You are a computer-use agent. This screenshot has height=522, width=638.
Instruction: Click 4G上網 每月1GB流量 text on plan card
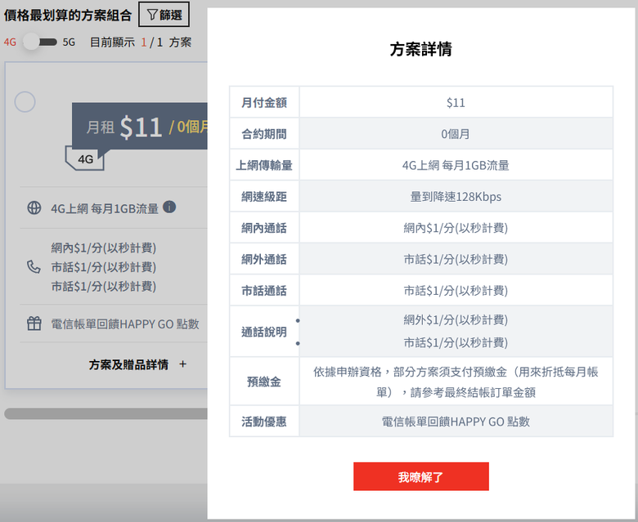(x=105, y=209)
